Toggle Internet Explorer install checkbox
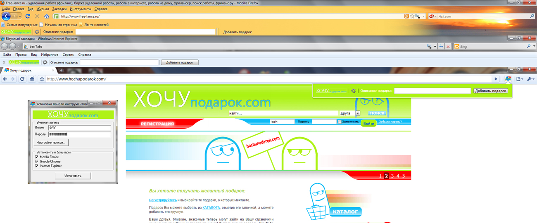This screenshot has height=223, width=537. 37,166
